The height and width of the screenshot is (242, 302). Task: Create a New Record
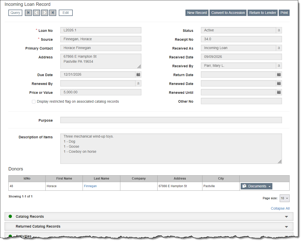pos(197,13)
